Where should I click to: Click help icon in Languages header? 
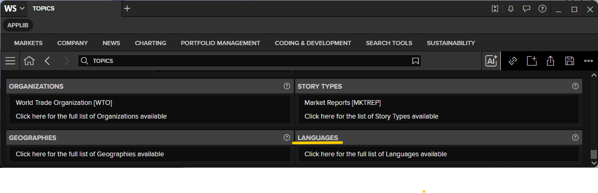(575, 137)
